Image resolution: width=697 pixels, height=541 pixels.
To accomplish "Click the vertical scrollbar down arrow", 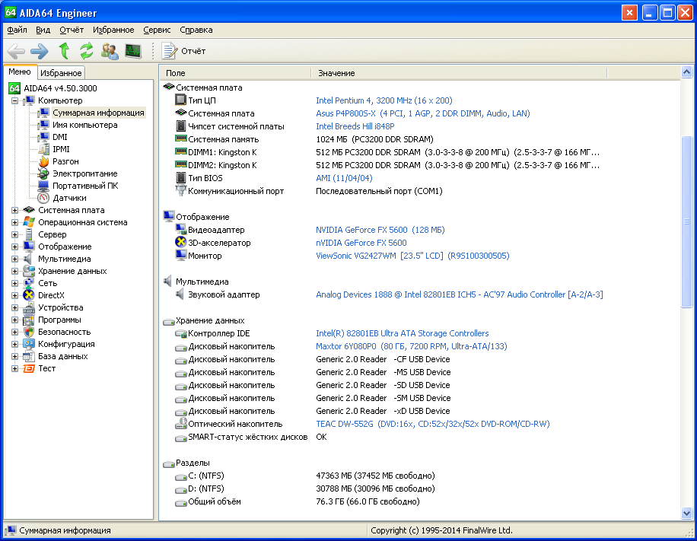I will click(x=686, y=514).
